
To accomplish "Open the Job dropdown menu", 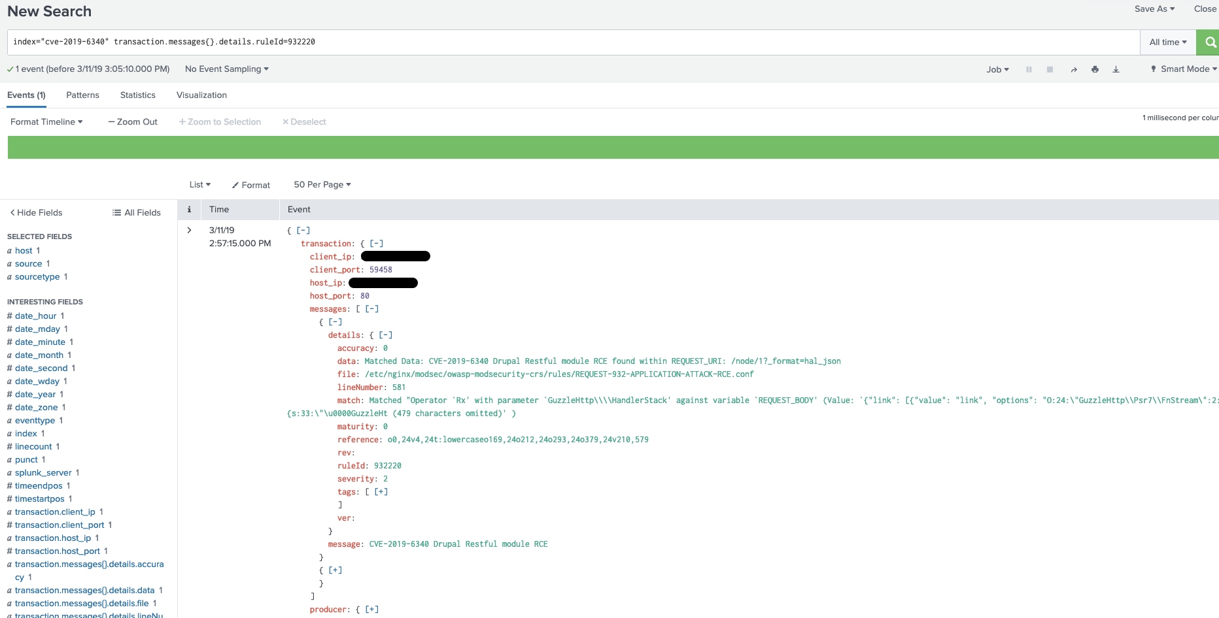I will 997,69.
